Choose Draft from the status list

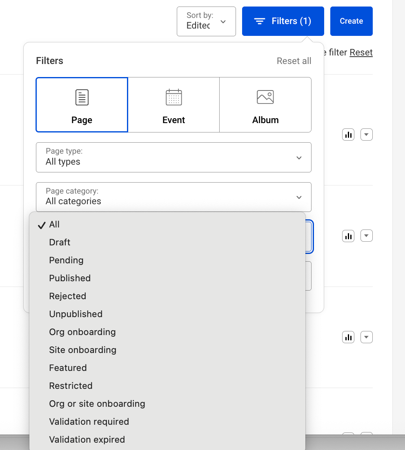[x=60, y=242]
